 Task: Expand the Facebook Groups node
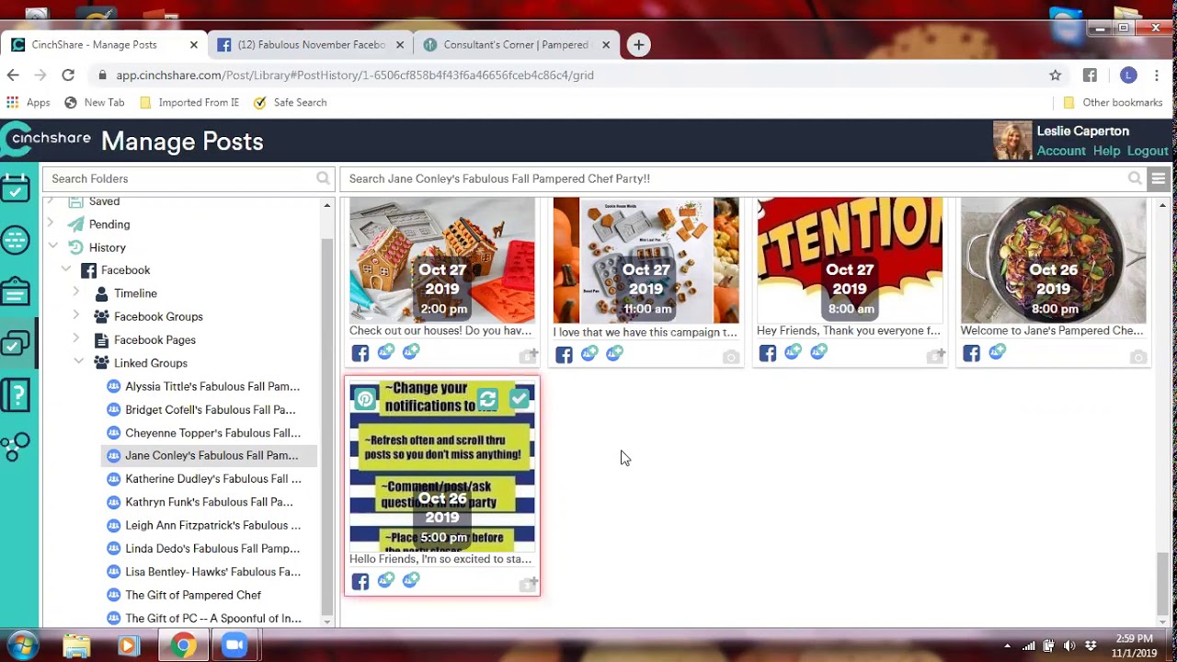(x=76, y=315)
